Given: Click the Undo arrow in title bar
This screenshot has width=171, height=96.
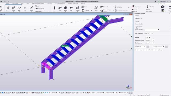Looking at the screenshot, I should pos(5,2).
